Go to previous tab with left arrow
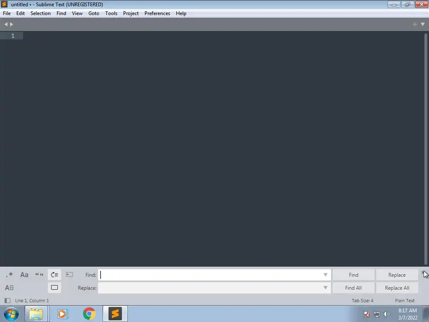 [6, 24]
